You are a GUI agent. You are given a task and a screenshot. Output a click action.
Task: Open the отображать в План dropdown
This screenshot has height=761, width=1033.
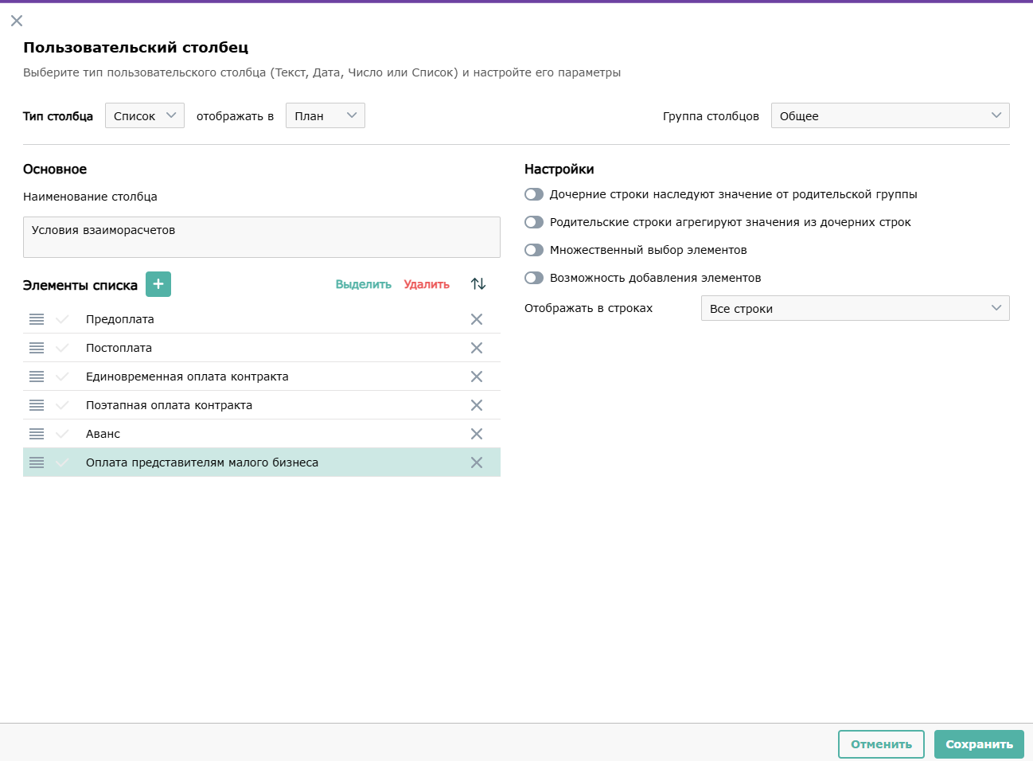pos(325,115)
